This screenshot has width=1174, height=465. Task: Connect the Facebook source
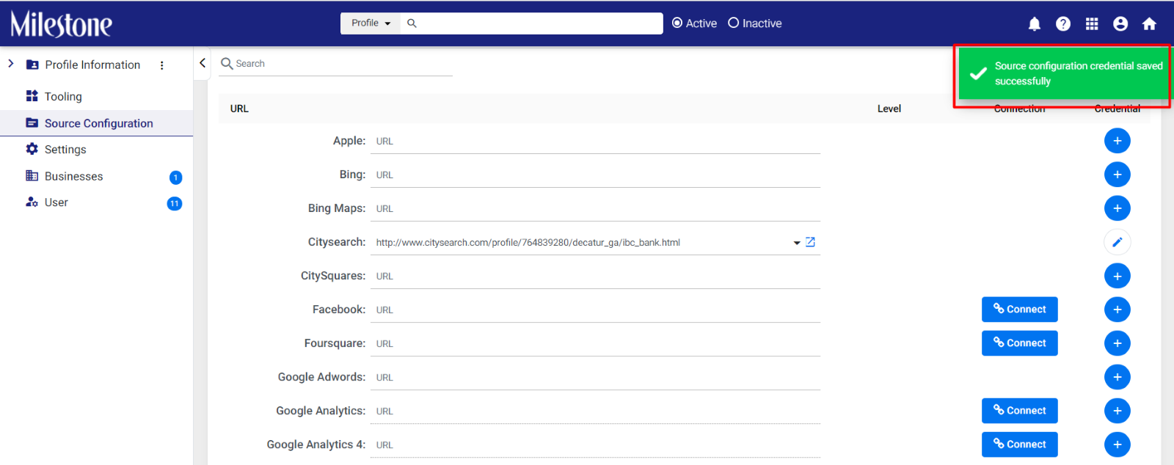pyautogui.click(x=1020, y=310)
